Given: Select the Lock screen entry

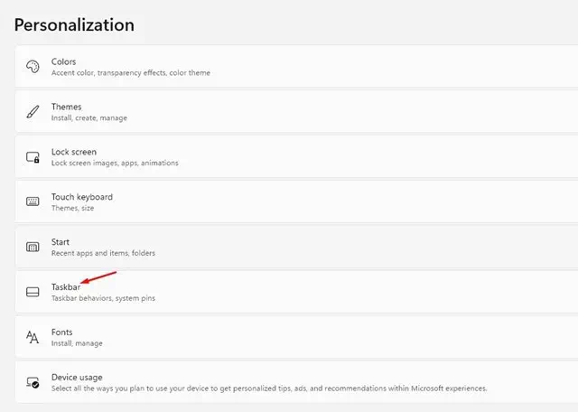Looking at the screenshot, I should 296,157.
